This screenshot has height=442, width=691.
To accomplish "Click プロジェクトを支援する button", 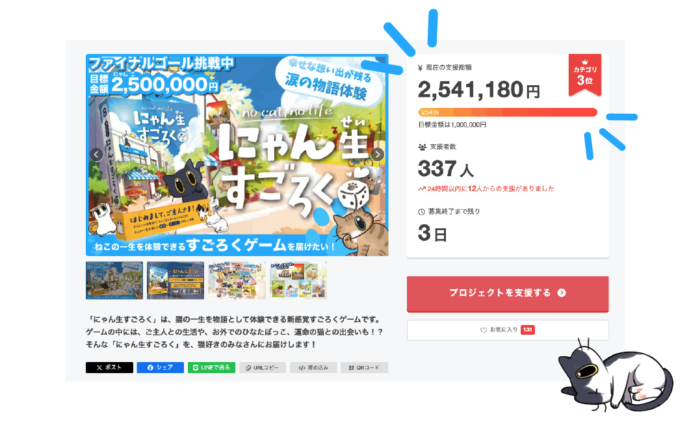I will [x=508, y=294].
